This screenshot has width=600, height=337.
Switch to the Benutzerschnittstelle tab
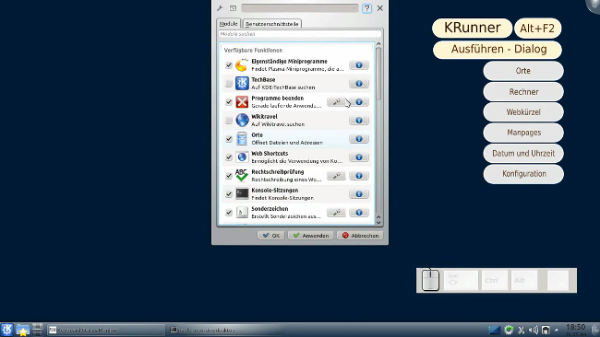point(272,24)
